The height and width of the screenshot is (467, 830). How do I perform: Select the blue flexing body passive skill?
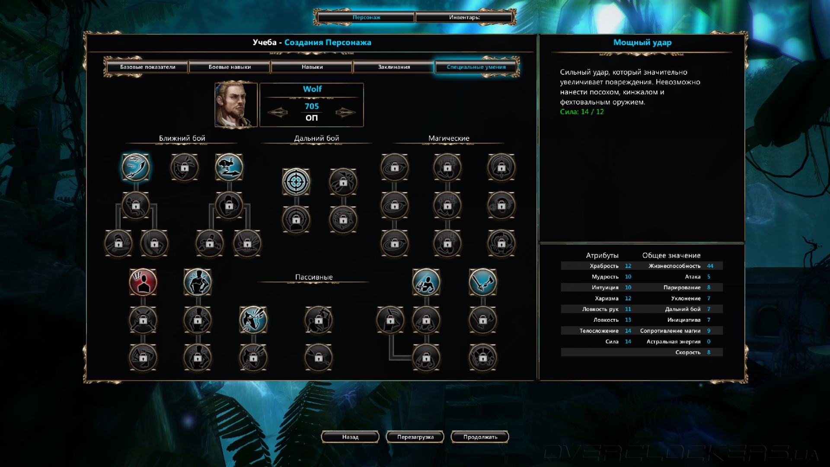[x=198, y=282]
